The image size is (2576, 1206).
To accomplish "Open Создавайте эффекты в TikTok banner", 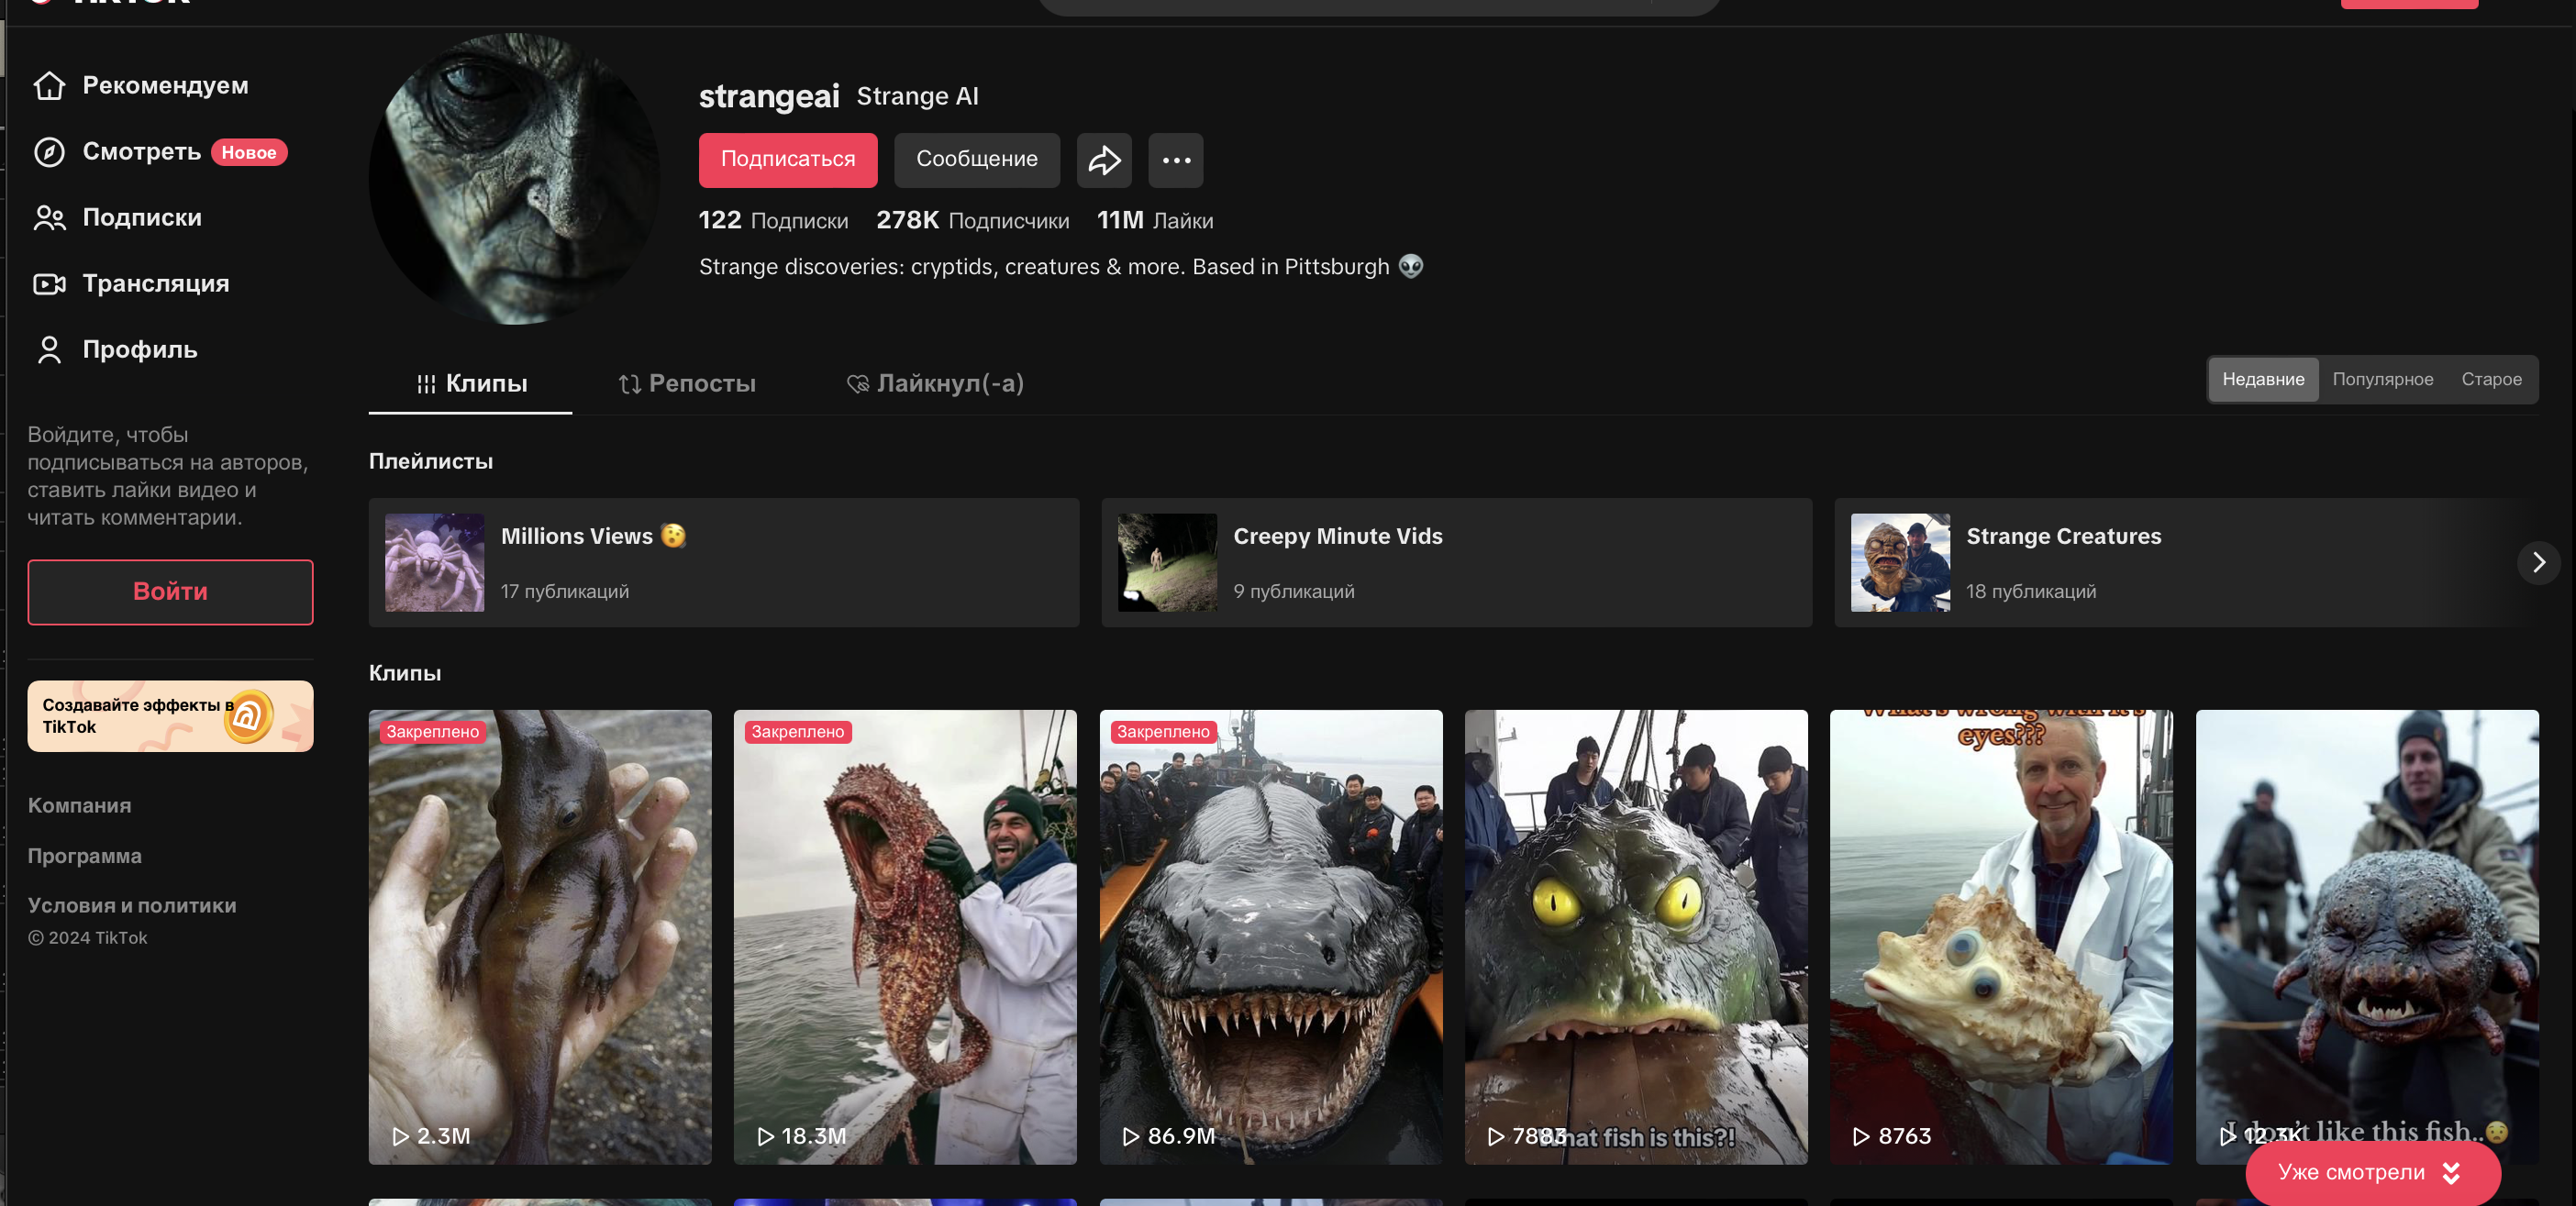I will pyautogui.click(x=171, y=716).
